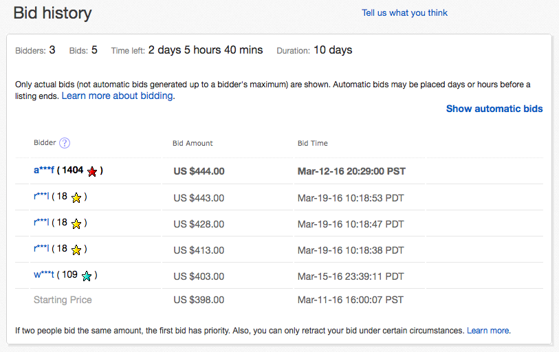
Task: Click yellow star in the $443.00 bid row
Action: click(x=76, y=198)
